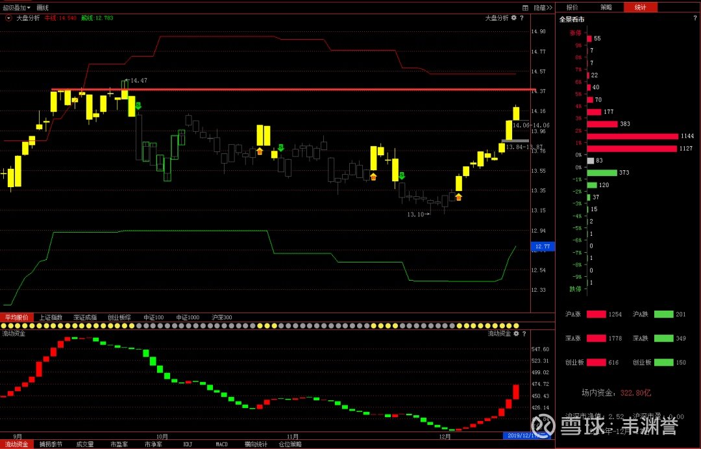Click the 场内资金 322.80亿 value
701x449 pixels.
coord(635,392)
